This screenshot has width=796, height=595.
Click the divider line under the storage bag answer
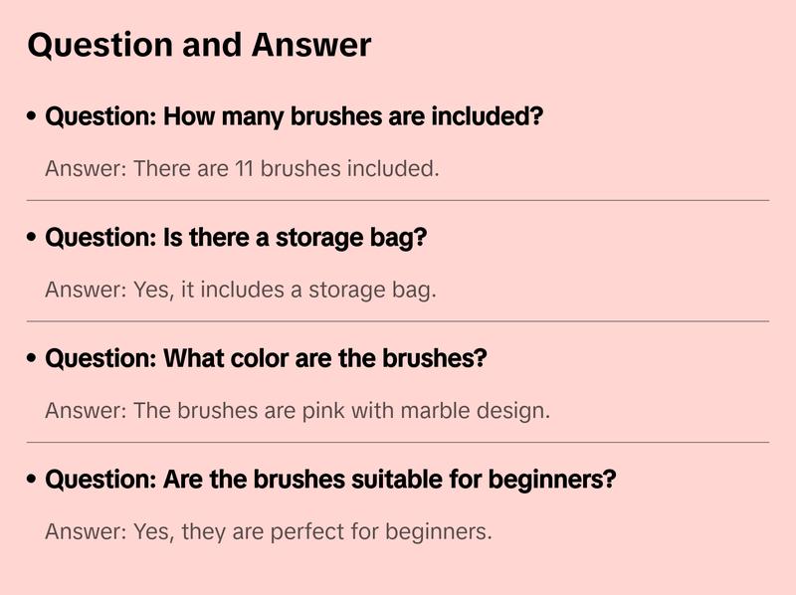398,321
